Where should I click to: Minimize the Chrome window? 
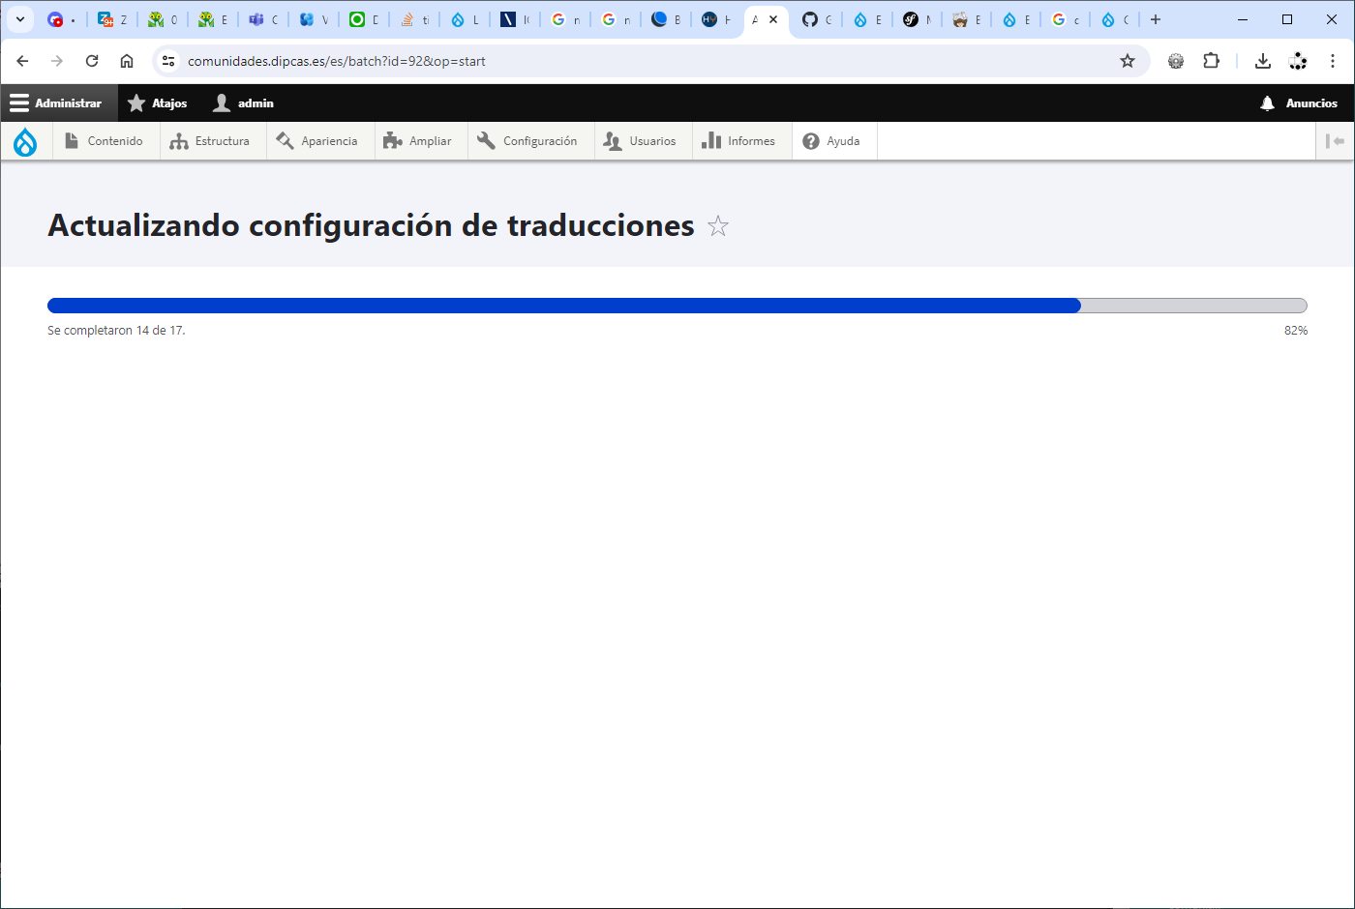tap(1243, 19)
